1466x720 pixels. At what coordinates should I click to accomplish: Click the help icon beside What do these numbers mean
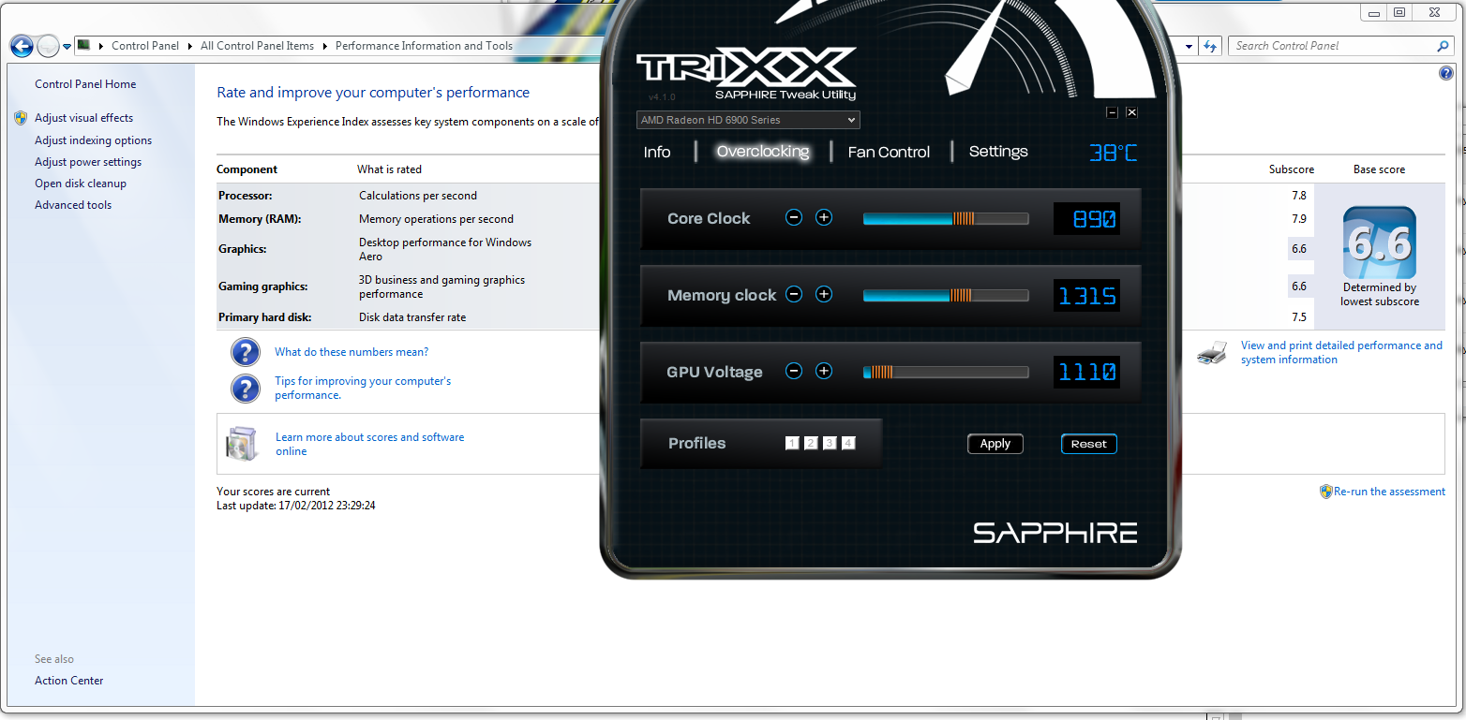(245, 352)
